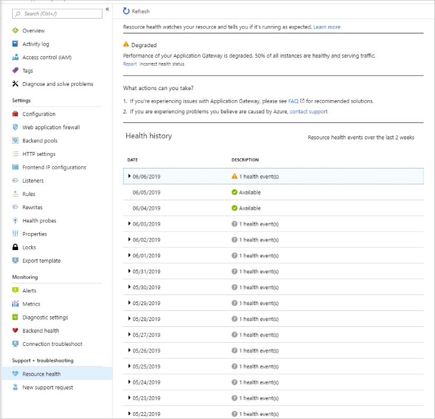This screenshot has width=435, height=419.
Task: Click the contact support link
Action: pos(309,112)
